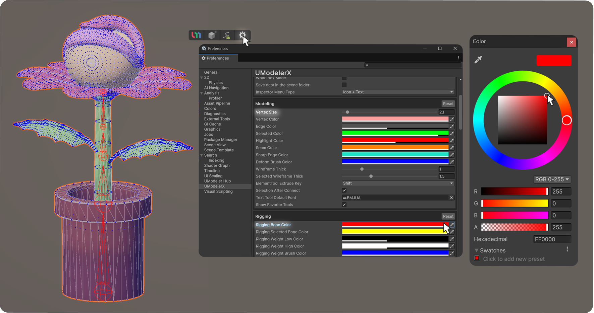
Task: Click the alpha A channel slider
Action: [515, 227]
